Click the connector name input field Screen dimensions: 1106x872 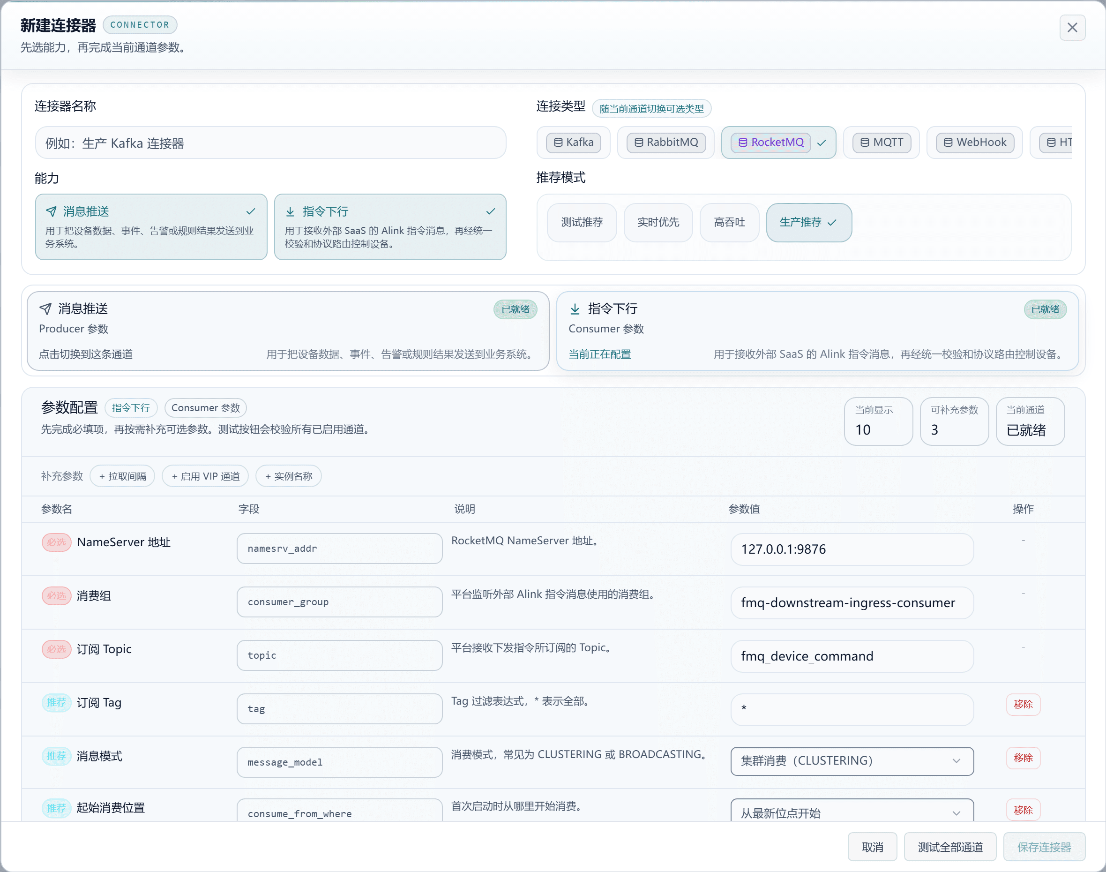[x=270, y=143]
